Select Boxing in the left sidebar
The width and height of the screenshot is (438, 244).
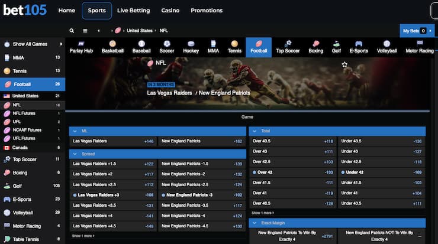tap(20, 173)
